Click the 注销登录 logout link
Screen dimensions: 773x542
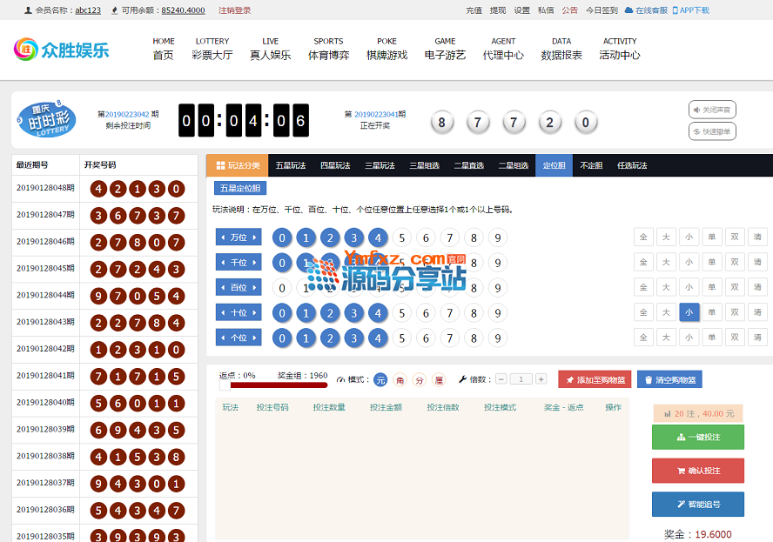point(234,10)
